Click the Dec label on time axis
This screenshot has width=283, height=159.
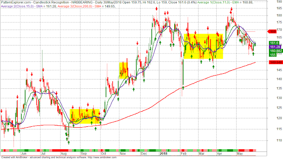pos(144,154)
